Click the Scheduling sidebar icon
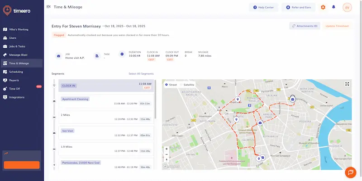Screen dimensions: 362x181 [x=5, y=72]
